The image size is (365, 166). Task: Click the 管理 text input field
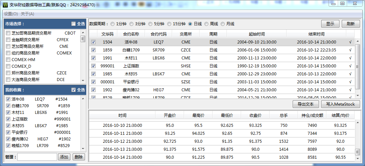(x=37, y=157)
